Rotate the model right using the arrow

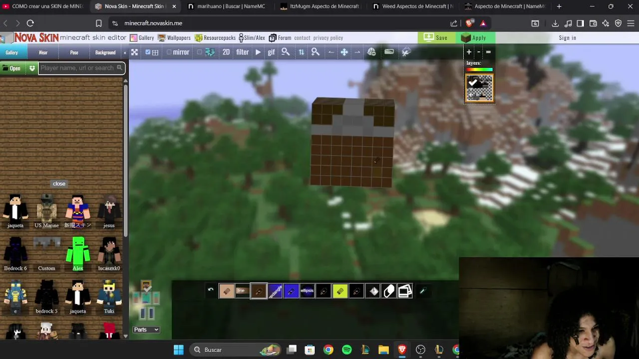click(357, 52)
